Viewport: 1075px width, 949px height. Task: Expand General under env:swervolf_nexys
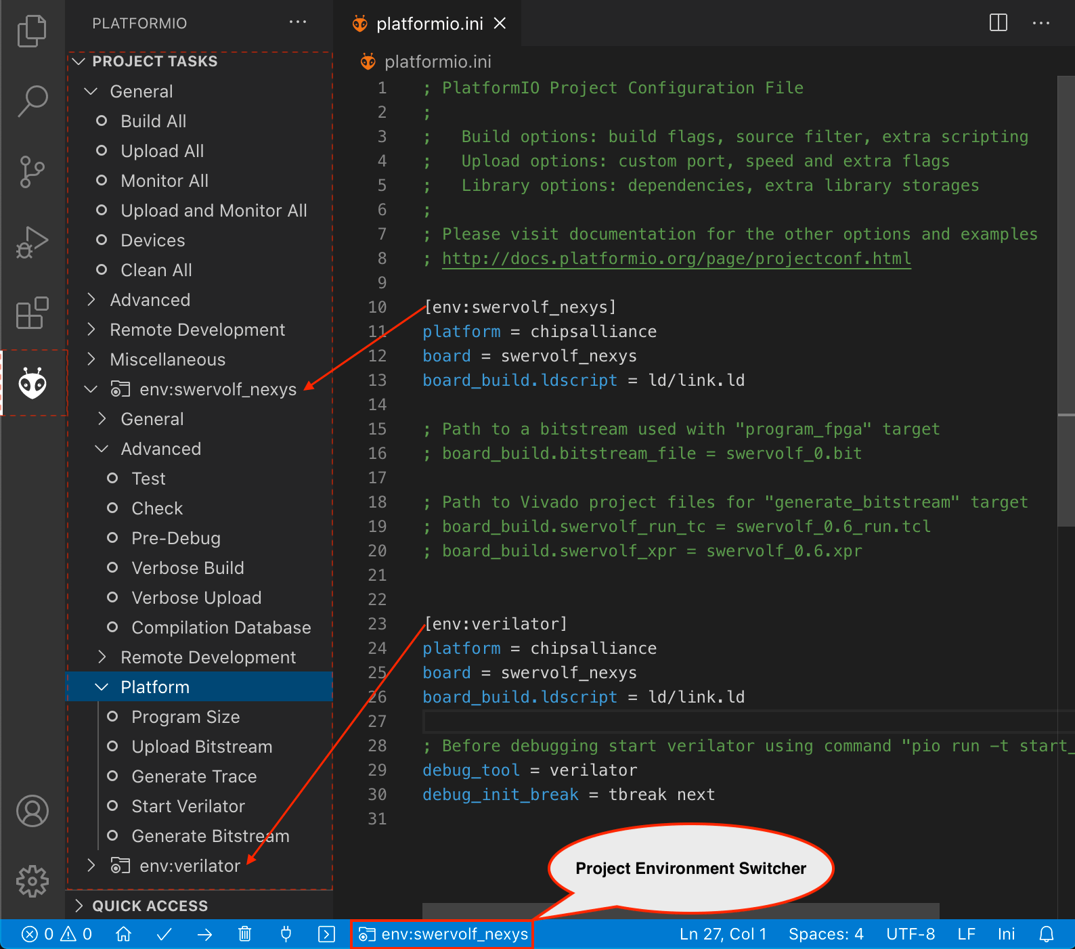(x=200, y=419)
